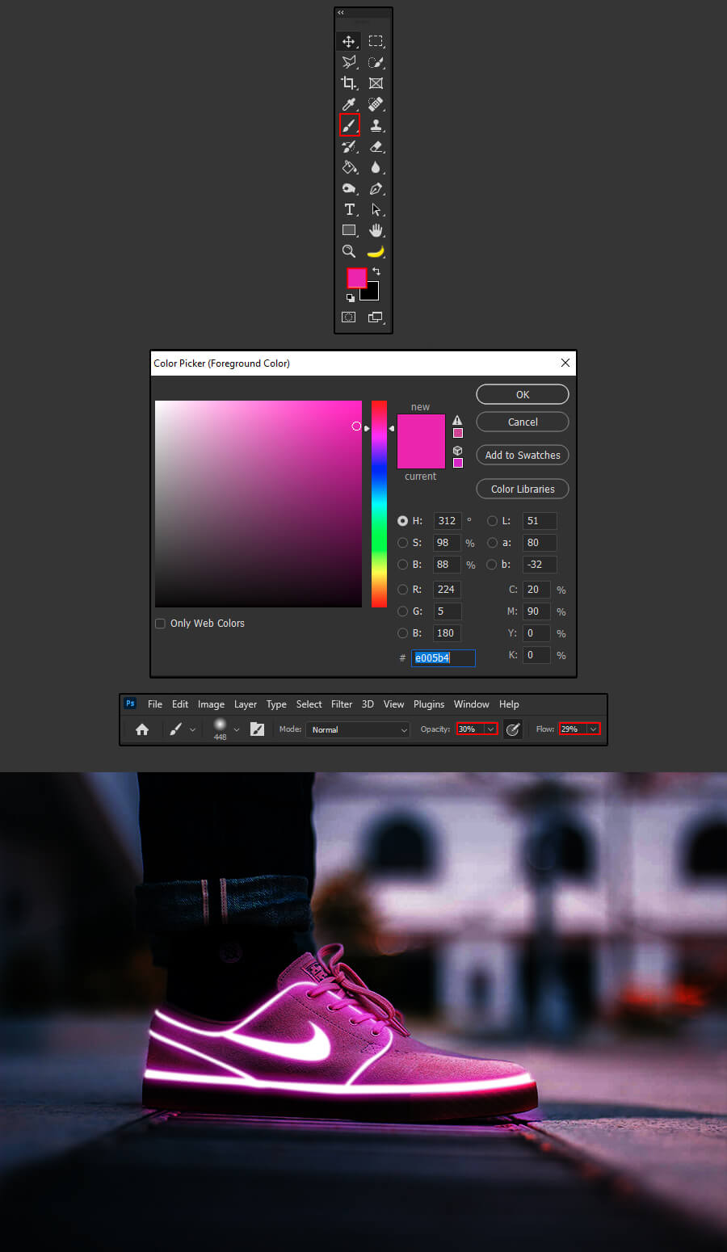Select the Zoom magnifier tool
727x1252 pixels.
pos(348,251)
